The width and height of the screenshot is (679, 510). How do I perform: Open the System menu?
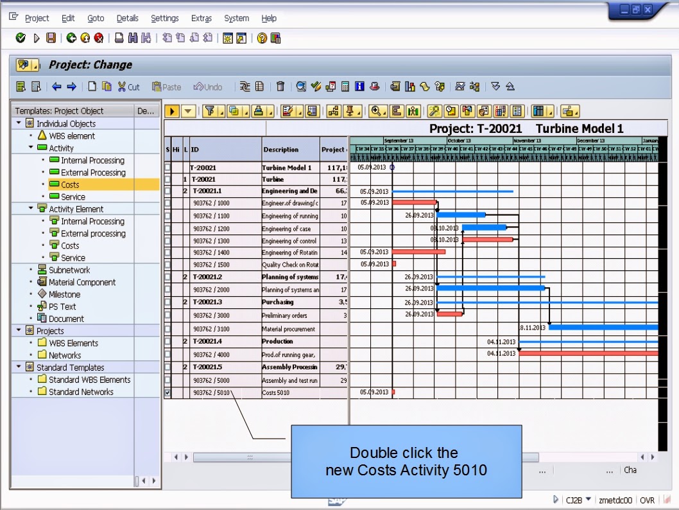point(236,18)
